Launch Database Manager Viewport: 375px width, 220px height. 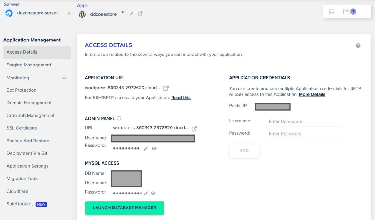tap(124, 208)
